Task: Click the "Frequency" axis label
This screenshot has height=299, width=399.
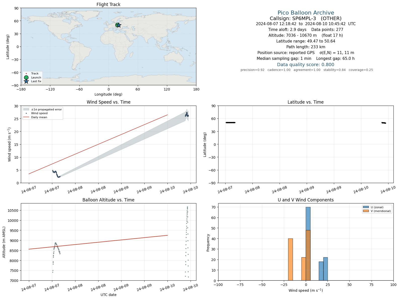Action: [208, 243]
